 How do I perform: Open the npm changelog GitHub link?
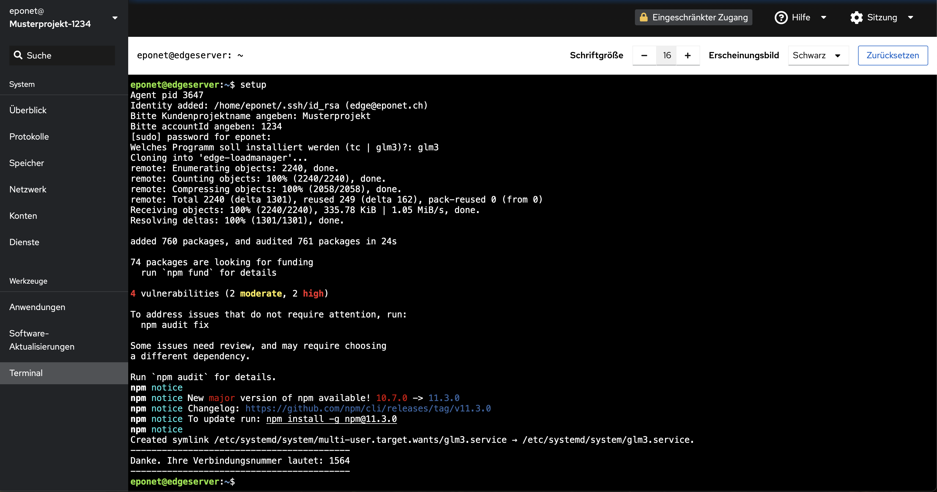368,408
